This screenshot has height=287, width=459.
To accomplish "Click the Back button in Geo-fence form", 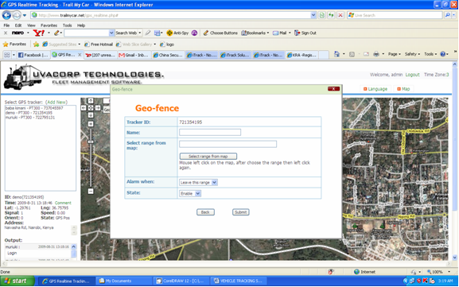I will tap(205, 212).
